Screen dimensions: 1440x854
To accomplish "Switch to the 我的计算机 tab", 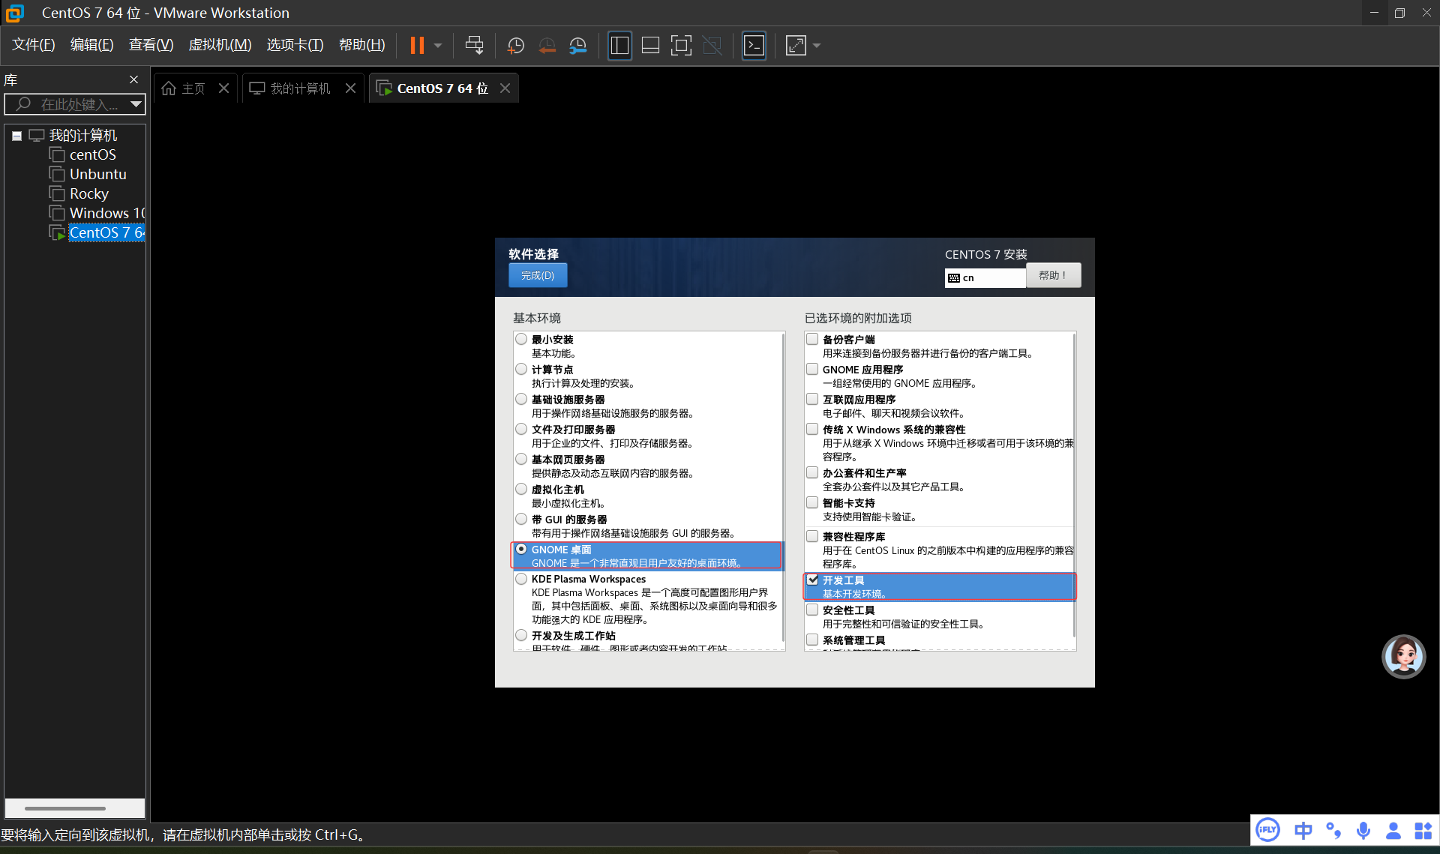I will point(290,88).
